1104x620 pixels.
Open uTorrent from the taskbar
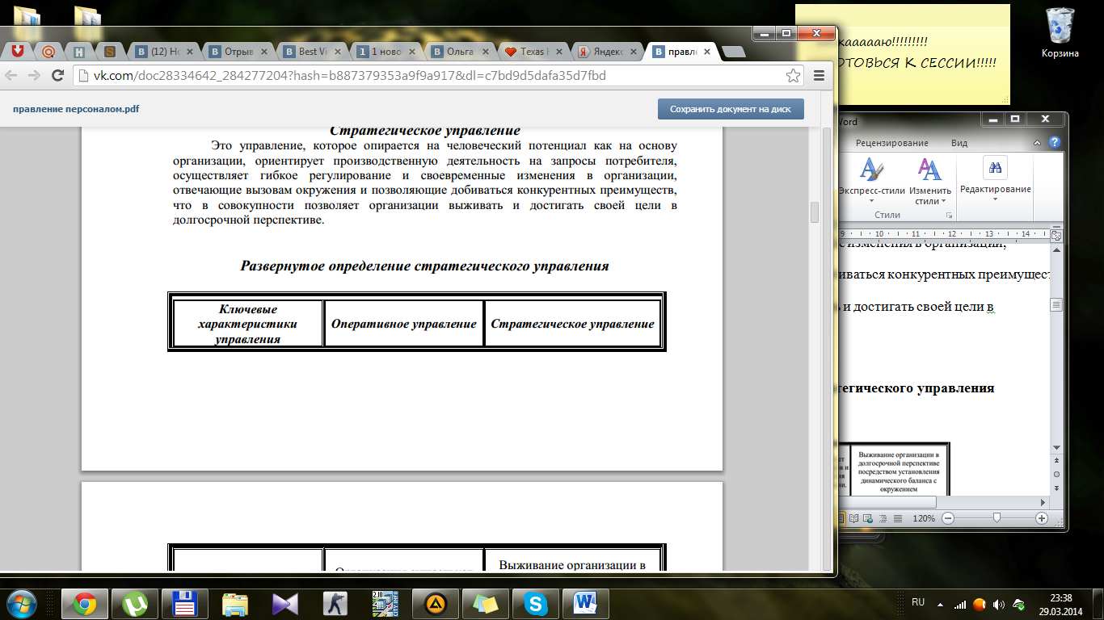click(135, 603)
